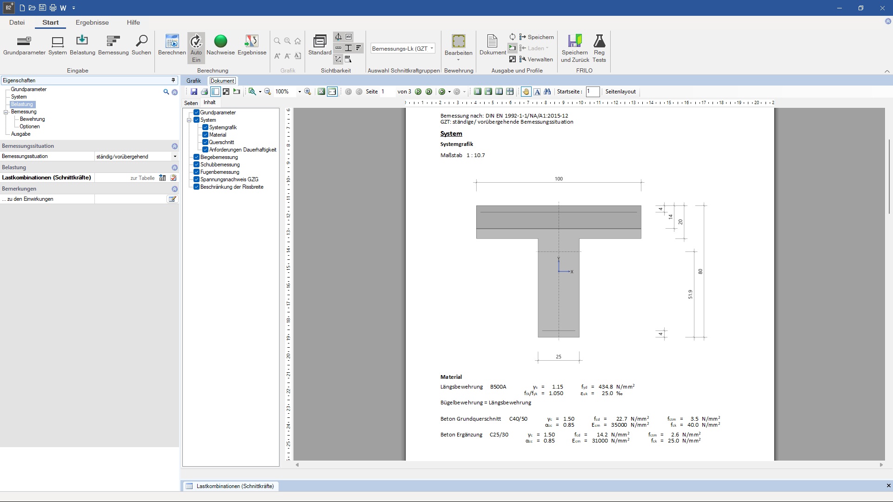
Task: Click the Seitenlayout button
Action: (x=620, y=92)
